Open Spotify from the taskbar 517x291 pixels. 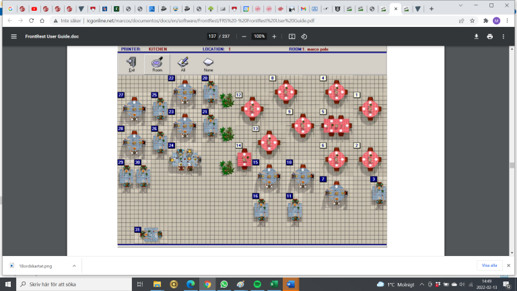(x=257, y=284)
